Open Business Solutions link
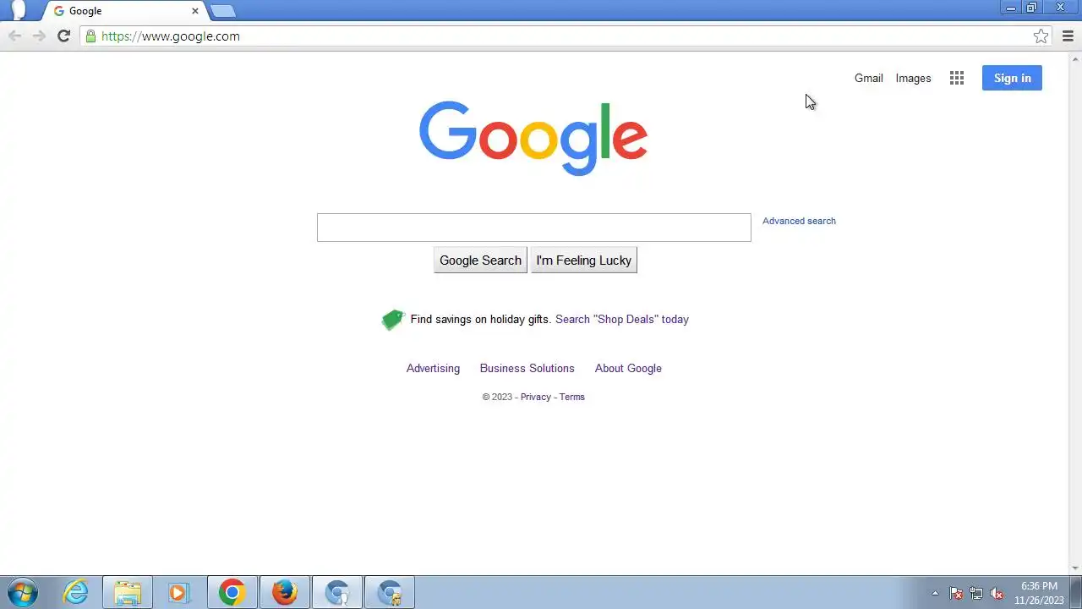Image resolution: width=1082 pixels, height=609 pixels. pyautogui.click(x=527, y=368)
